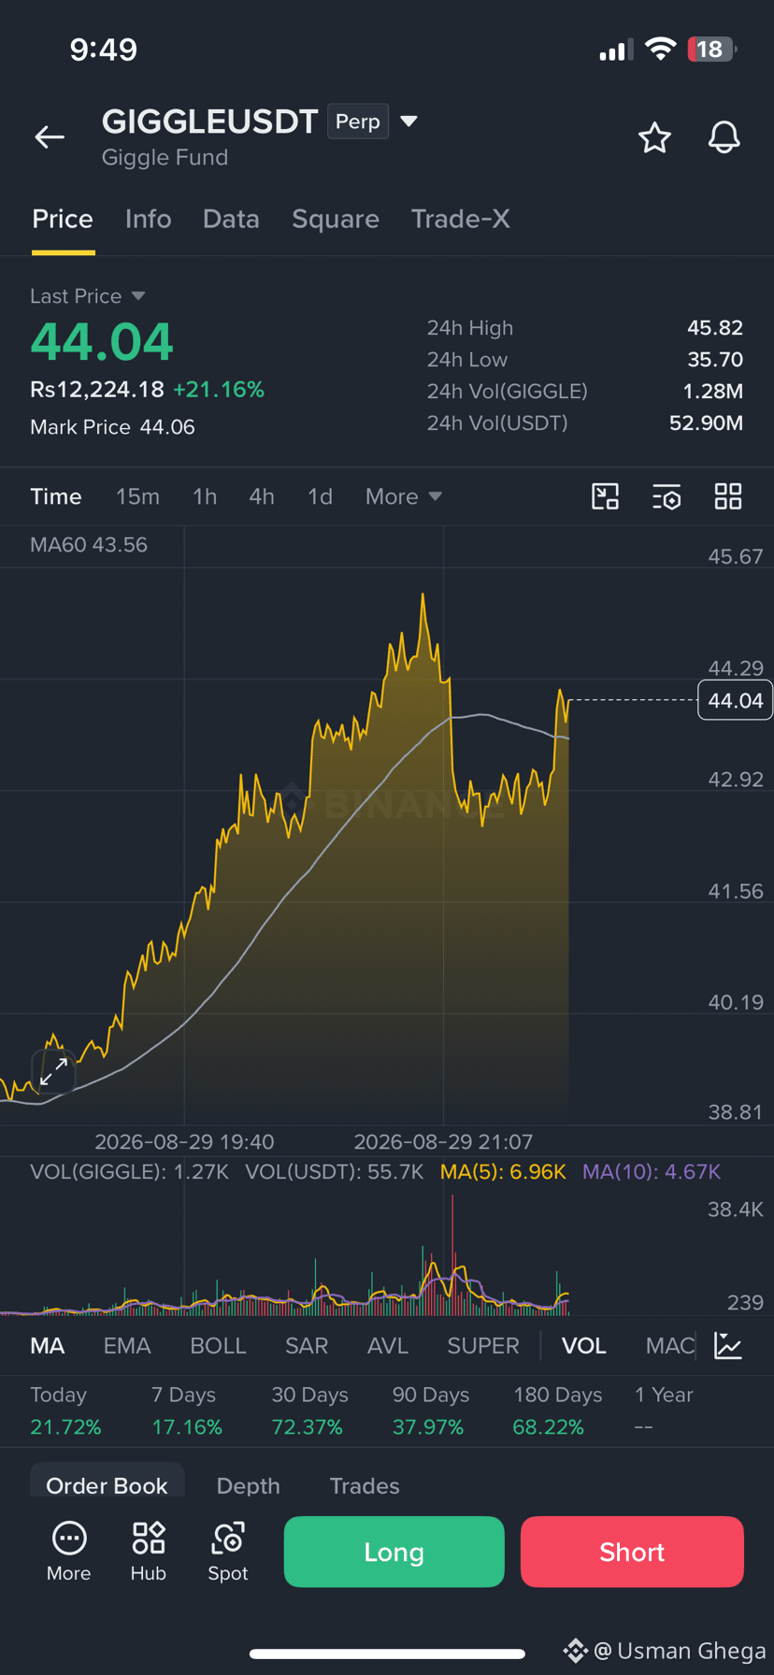
Task: Tap the Today 21.72% performance
Action: pos(65,1410)
